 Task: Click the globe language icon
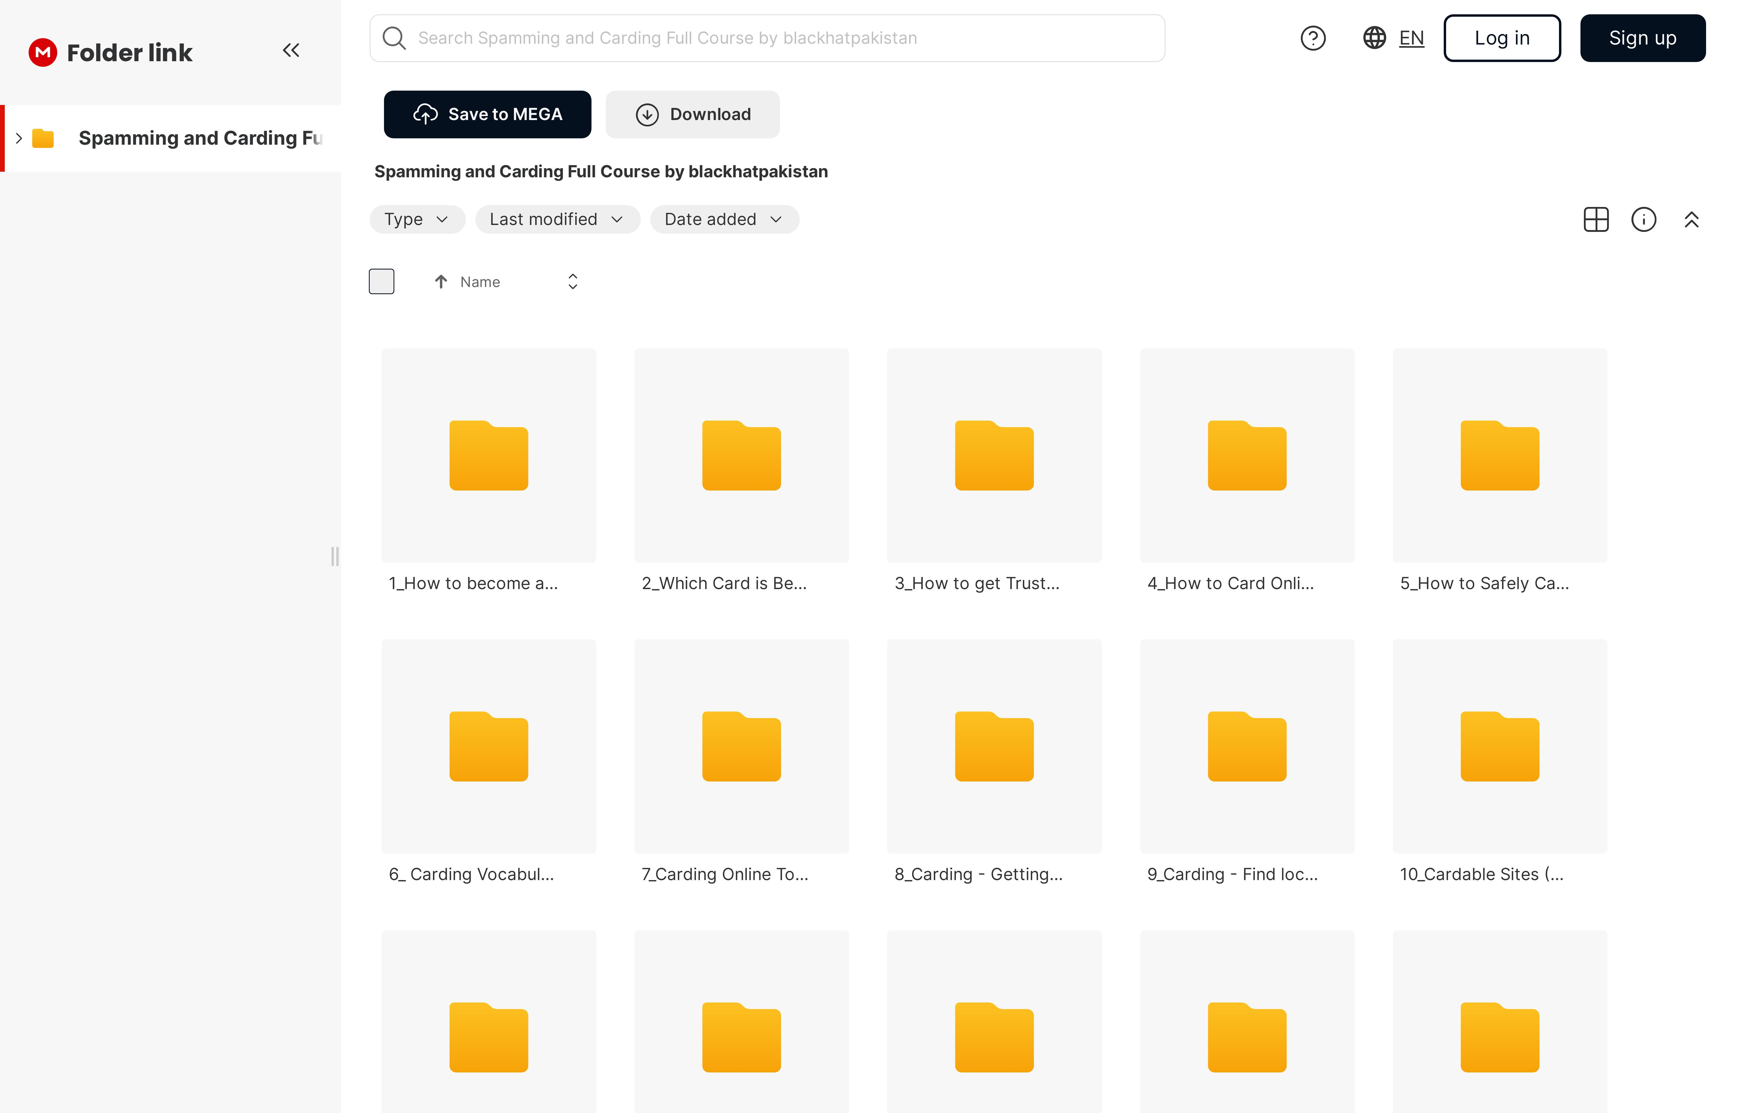click(1374, 38)
